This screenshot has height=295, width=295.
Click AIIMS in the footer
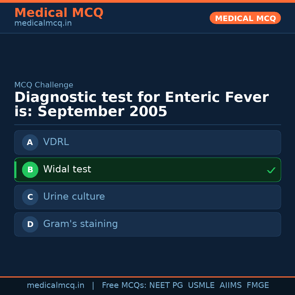pyautogui.click(x=231, y=285)
